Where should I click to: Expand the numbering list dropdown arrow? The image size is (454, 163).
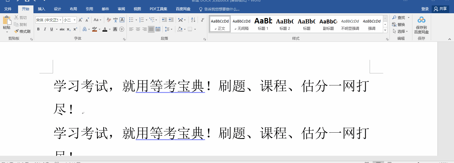point(146,20)
